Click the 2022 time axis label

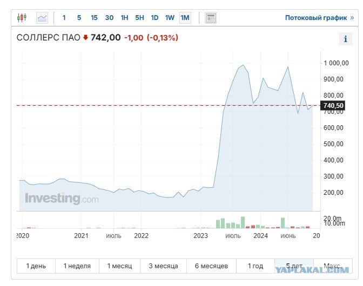click(x=141, y=236)
